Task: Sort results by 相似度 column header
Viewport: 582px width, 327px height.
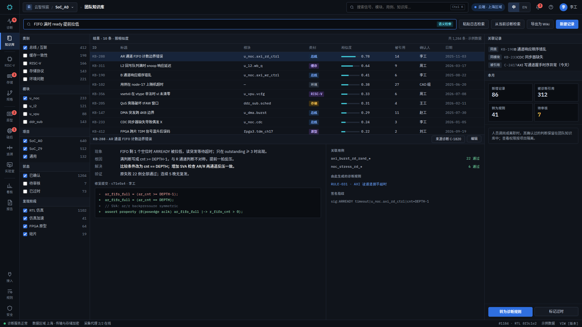Action: 346,48
